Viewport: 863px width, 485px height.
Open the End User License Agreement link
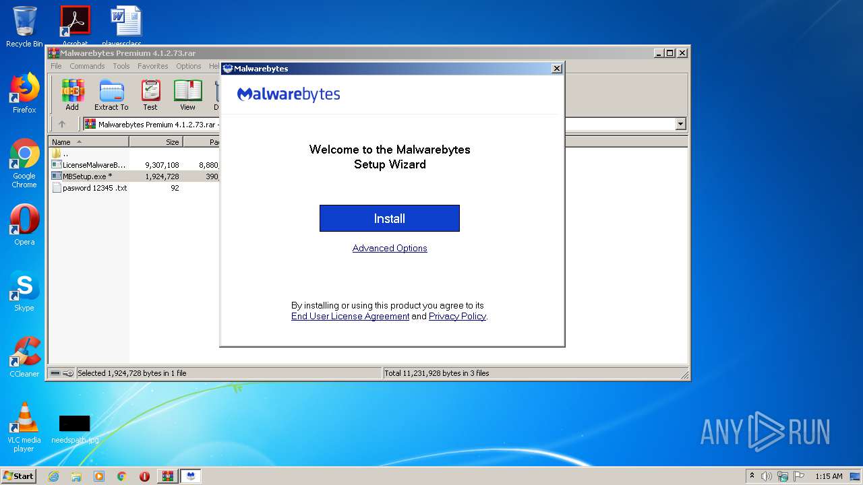tap(350, 316)
